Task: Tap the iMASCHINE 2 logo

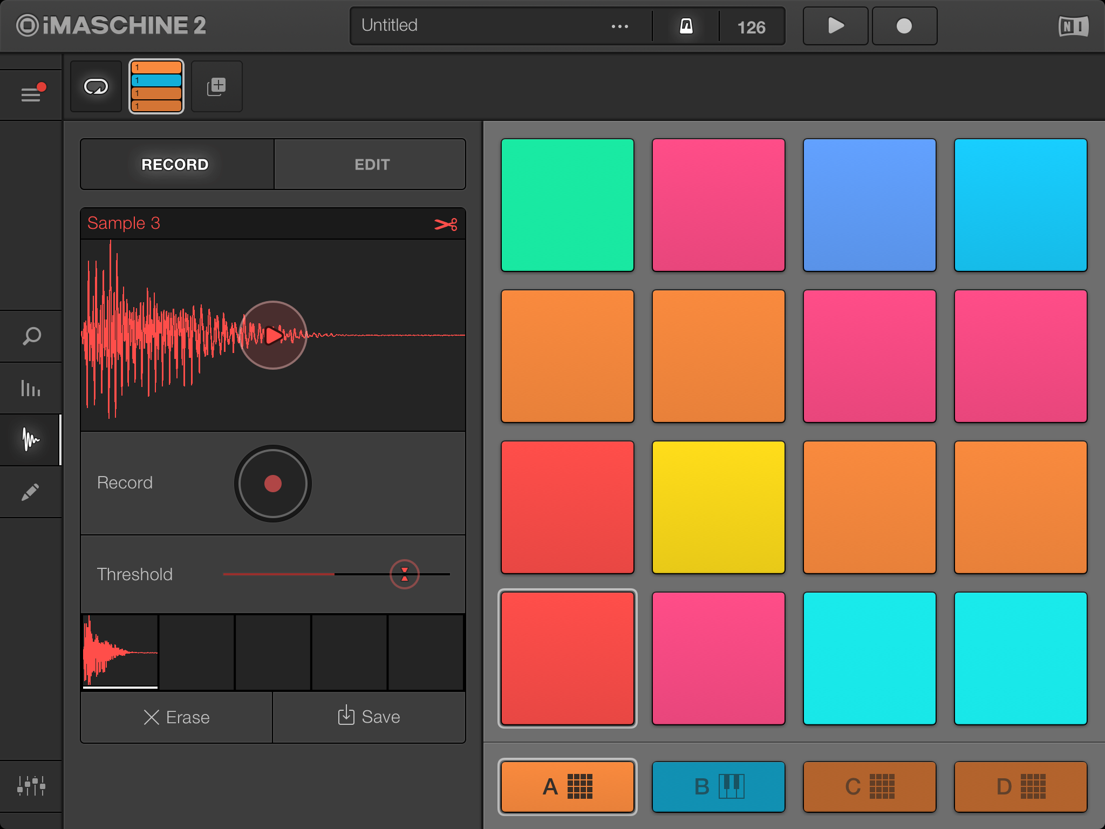Action: 111,25
